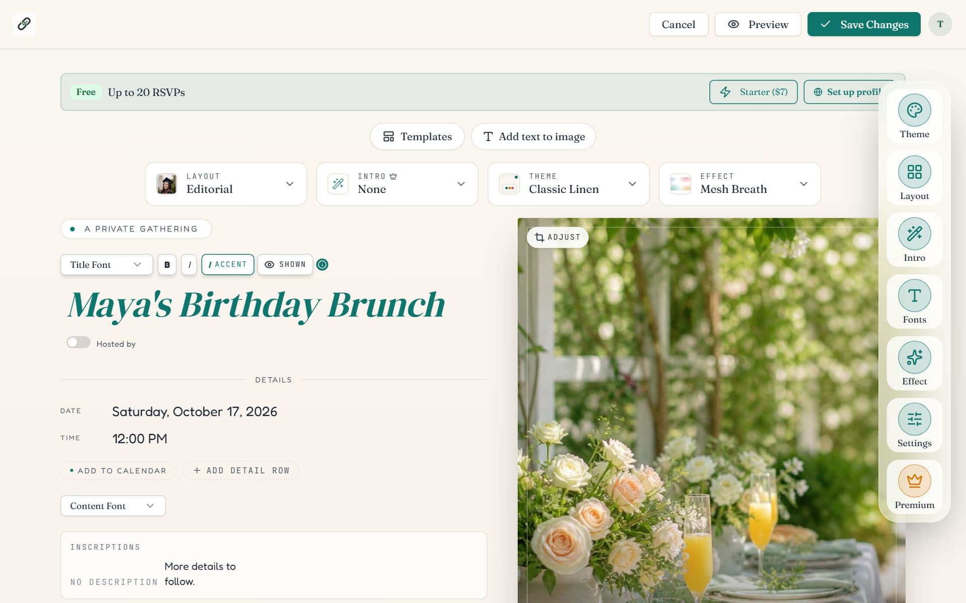Upgrade to Starter ($7) plan
The image size is (966, 603).
pos(753,92)
